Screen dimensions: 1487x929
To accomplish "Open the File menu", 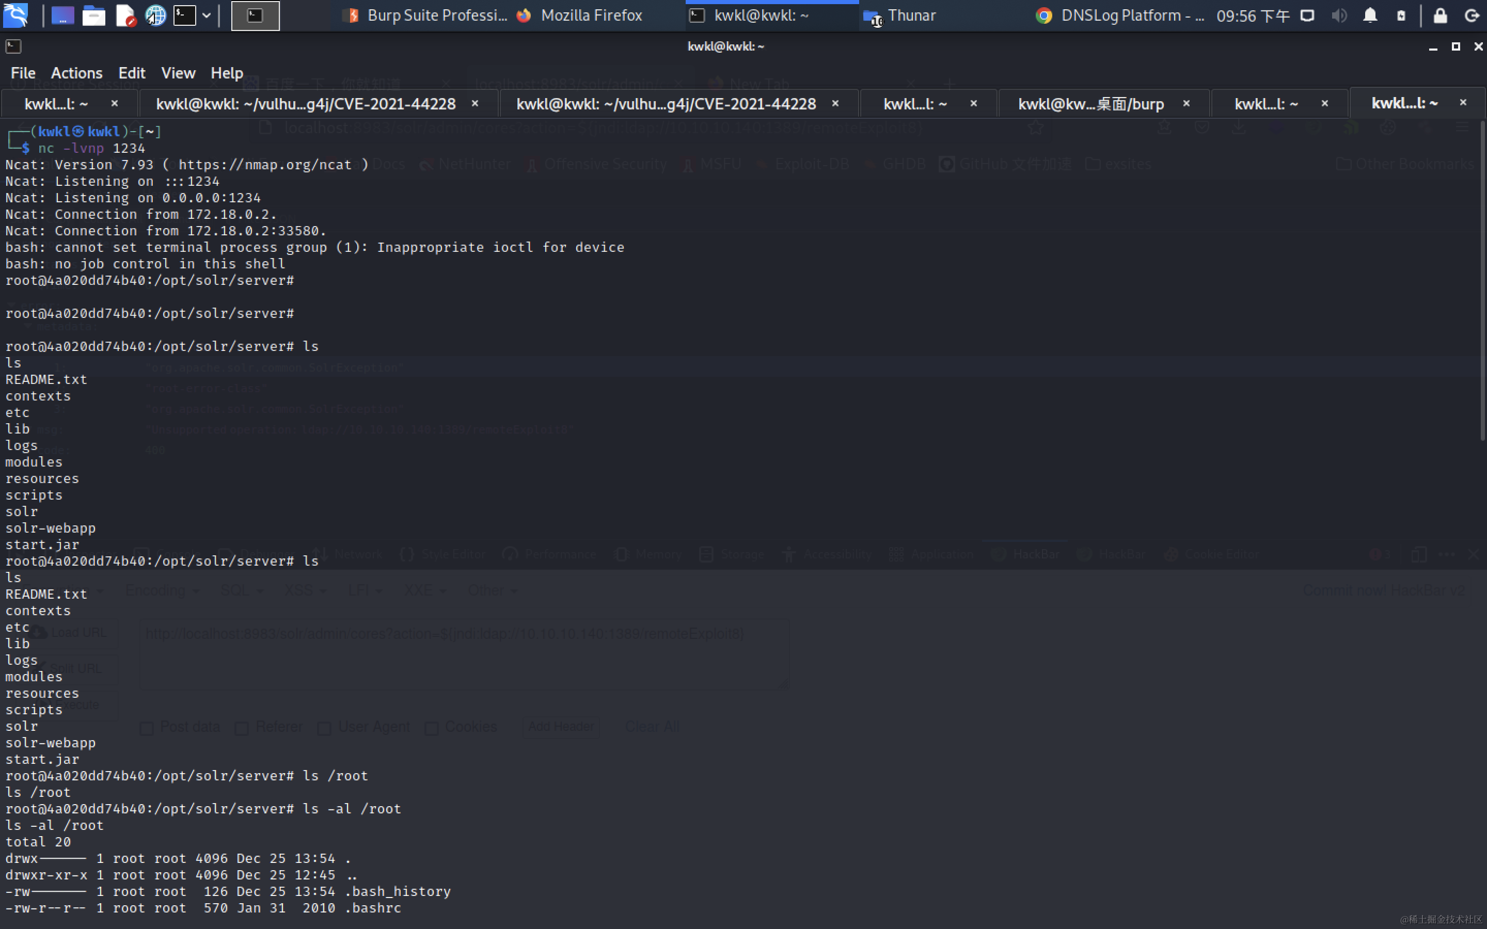I will 23,73.
